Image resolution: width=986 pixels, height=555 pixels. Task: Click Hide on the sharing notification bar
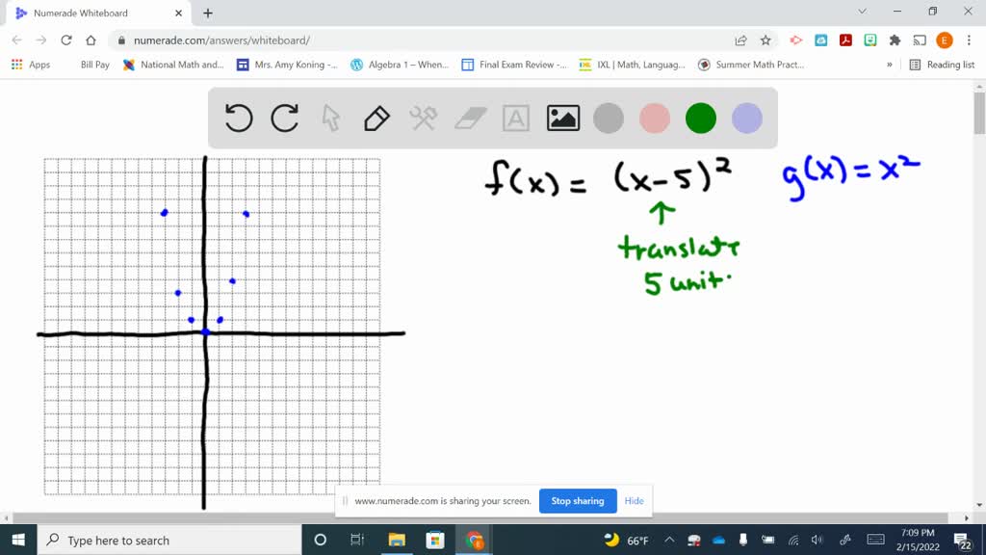pos(634,501)
